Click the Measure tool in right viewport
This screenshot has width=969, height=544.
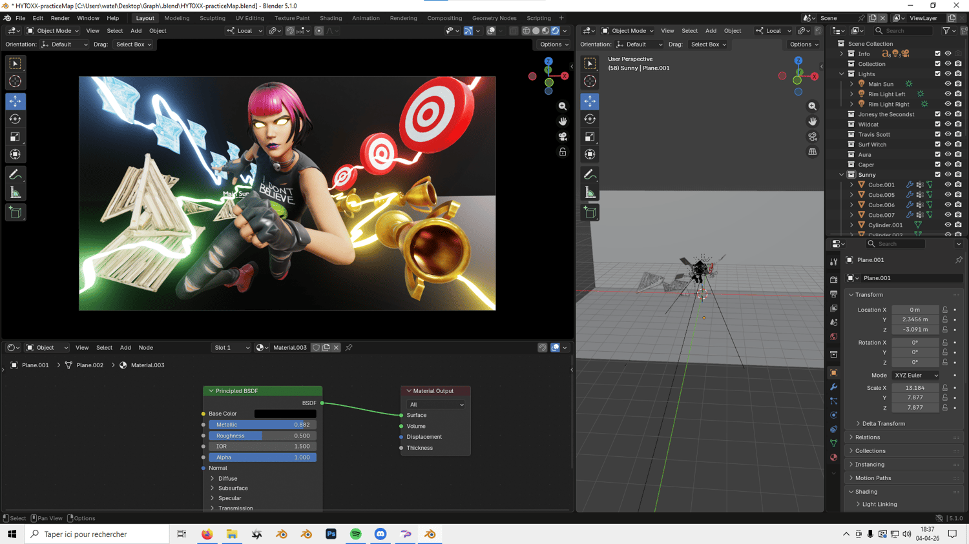click(590, 193)
